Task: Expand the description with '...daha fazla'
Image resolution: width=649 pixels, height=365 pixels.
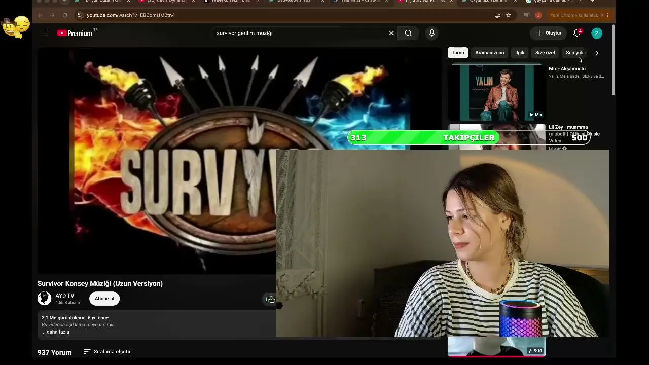Action: click(56, 332)
